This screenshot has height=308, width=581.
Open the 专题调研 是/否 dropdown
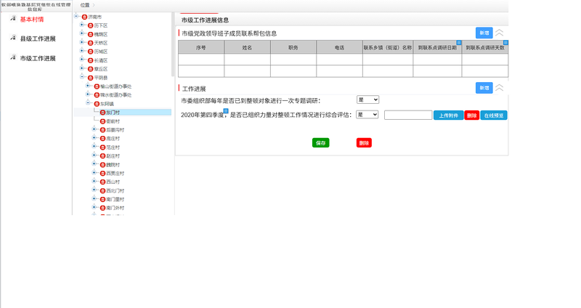pos(367,100)
